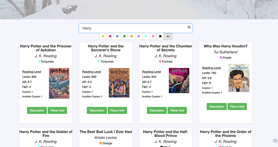Click Lexile: 940 value
This screenshot has width=278, height=147.
coord(149,77)
